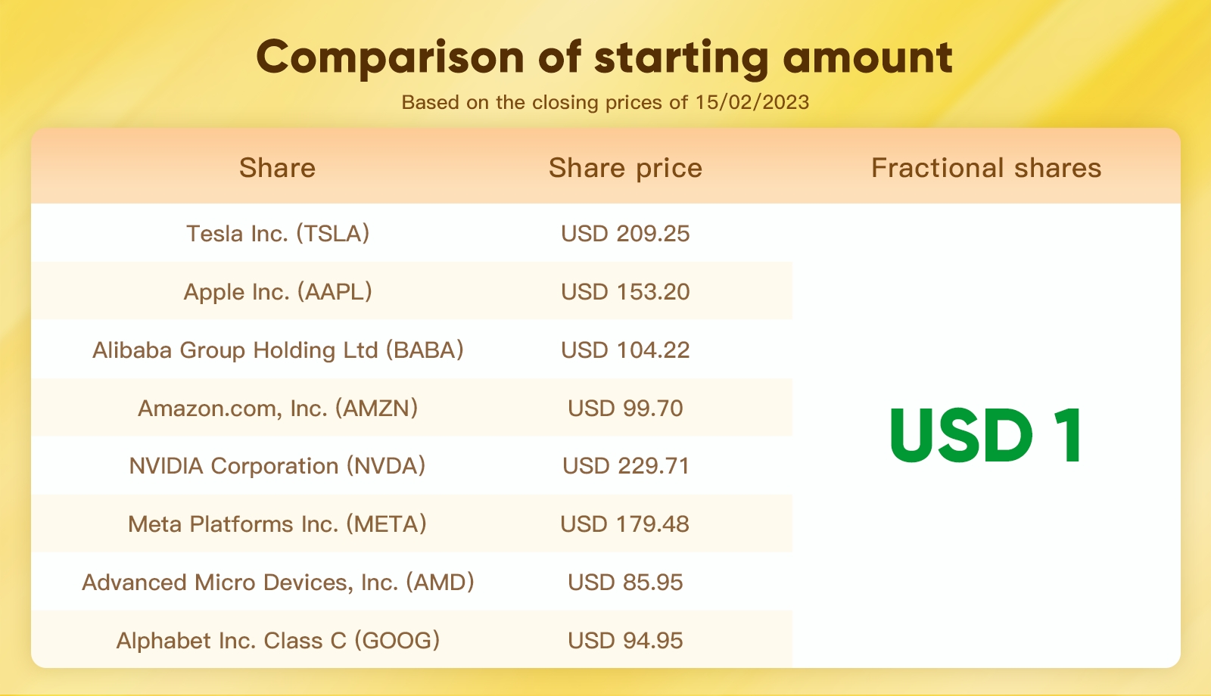
Task: Click the USD 99.70 Amazon price
Action: coord(625,408)
